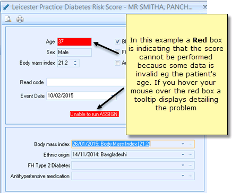Decrease Body mass index with down stepper

[75, 65]
